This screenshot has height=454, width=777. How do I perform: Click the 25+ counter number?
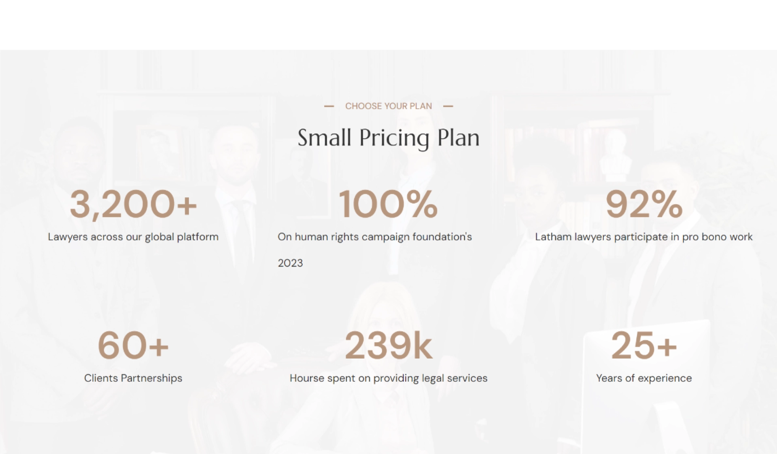click(644, 345)
